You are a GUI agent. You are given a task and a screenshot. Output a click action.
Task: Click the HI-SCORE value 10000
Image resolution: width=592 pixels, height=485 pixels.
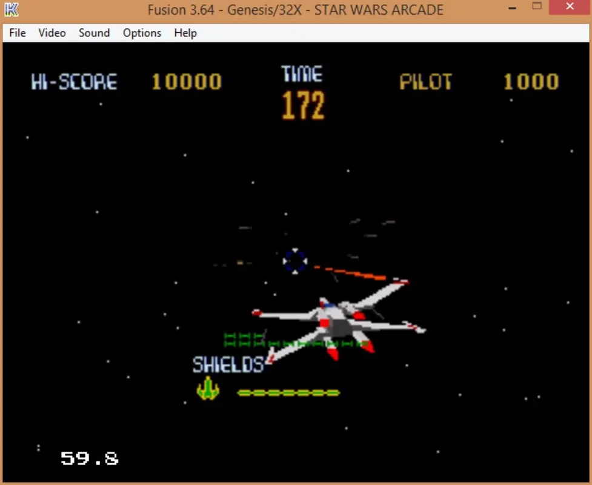click(x=186, y=82)
